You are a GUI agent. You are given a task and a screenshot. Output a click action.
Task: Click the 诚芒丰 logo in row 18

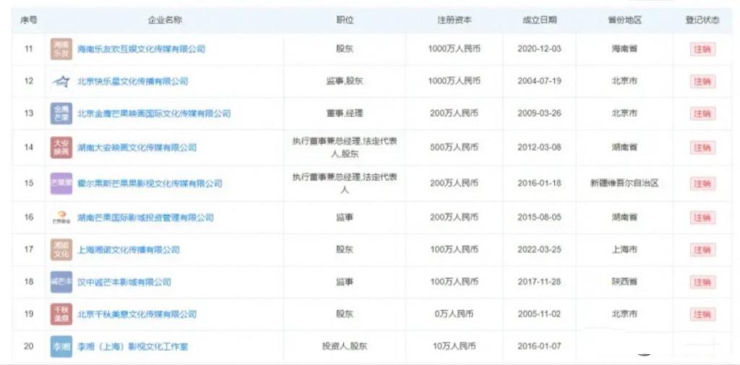[61, 283]
